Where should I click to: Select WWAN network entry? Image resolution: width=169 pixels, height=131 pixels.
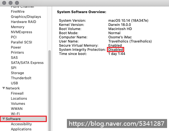(x=17, y=109)
